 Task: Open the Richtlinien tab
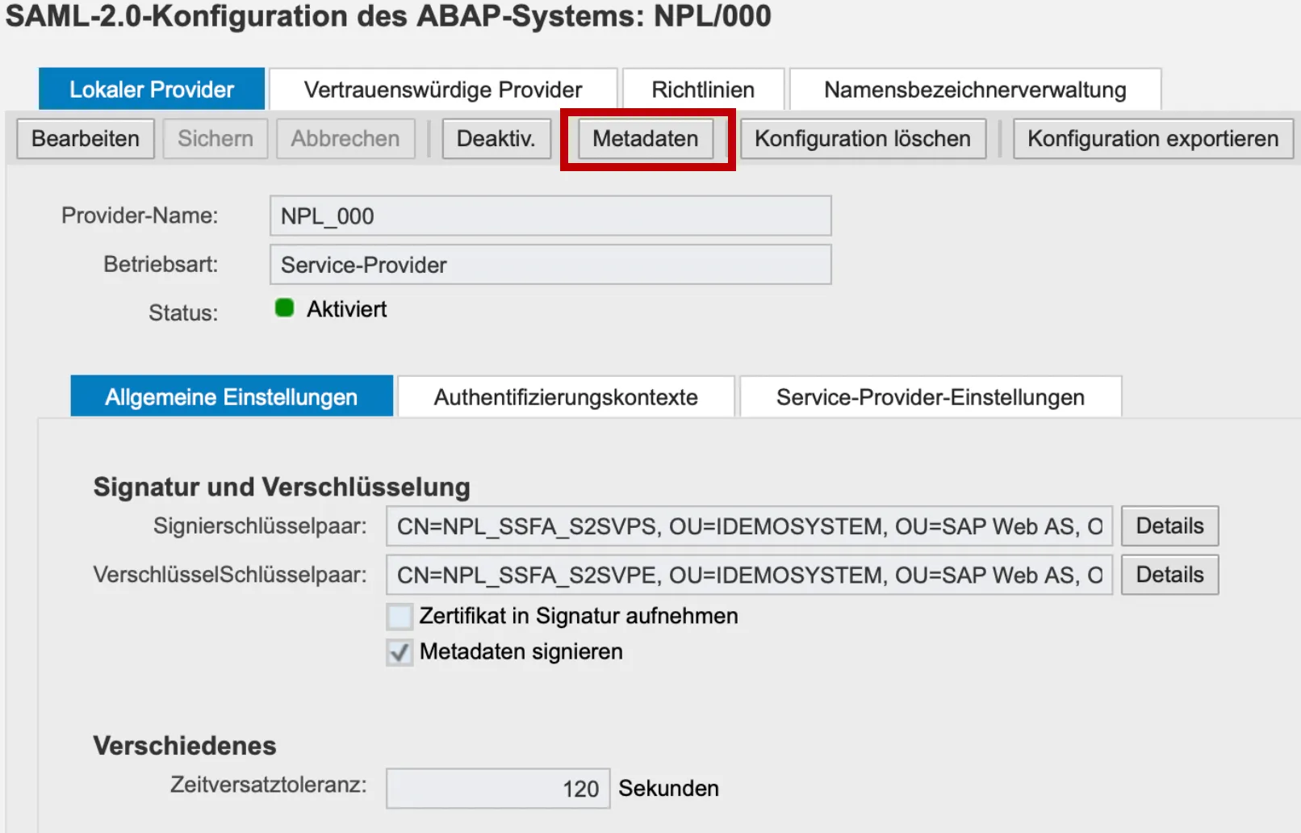pos(703,90)
